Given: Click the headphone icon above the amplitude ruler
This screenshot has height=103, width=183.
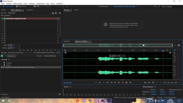Looking at the screenshot, I should (x=175, y=50).
